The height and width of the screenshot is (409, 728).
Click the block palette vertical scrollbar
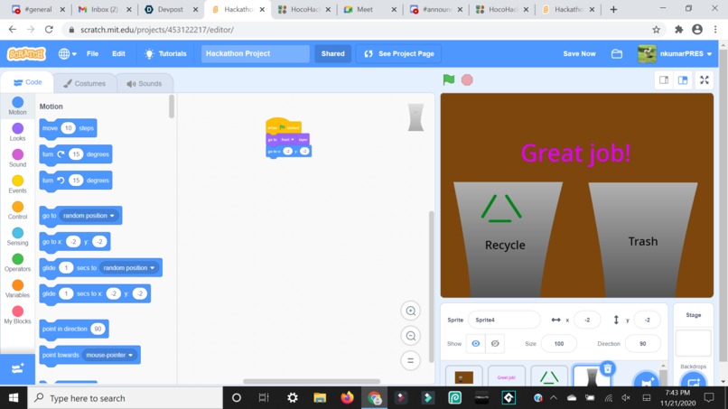pos(172,107)
